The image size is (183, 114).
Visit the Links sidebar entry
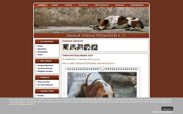point(40,55)
